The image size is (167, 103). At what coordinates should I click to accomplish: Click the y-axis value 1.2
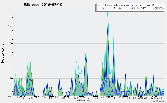(9, 43)
